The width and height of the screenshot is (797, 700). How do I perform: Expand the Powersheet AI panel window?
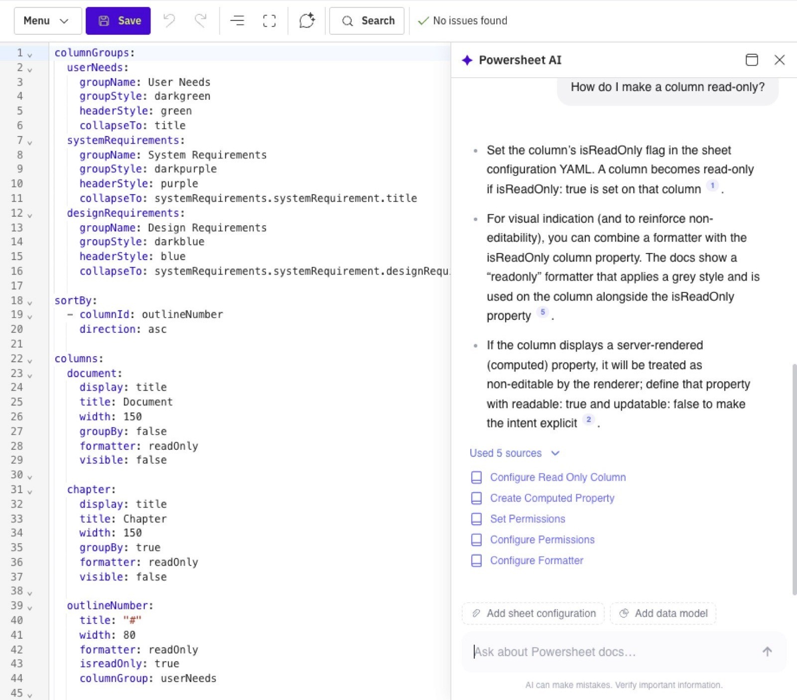click(752, 60)
